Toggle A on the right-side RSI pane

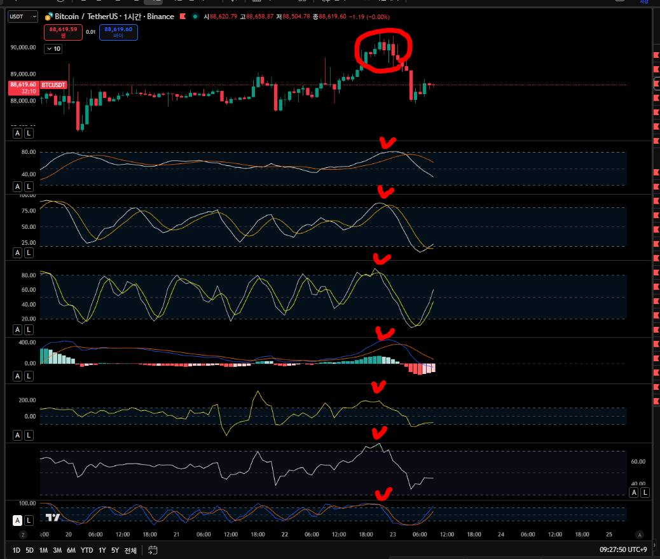click(x=634, y=492)
